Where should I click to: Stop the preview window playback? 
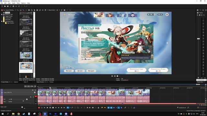[117, 76]
